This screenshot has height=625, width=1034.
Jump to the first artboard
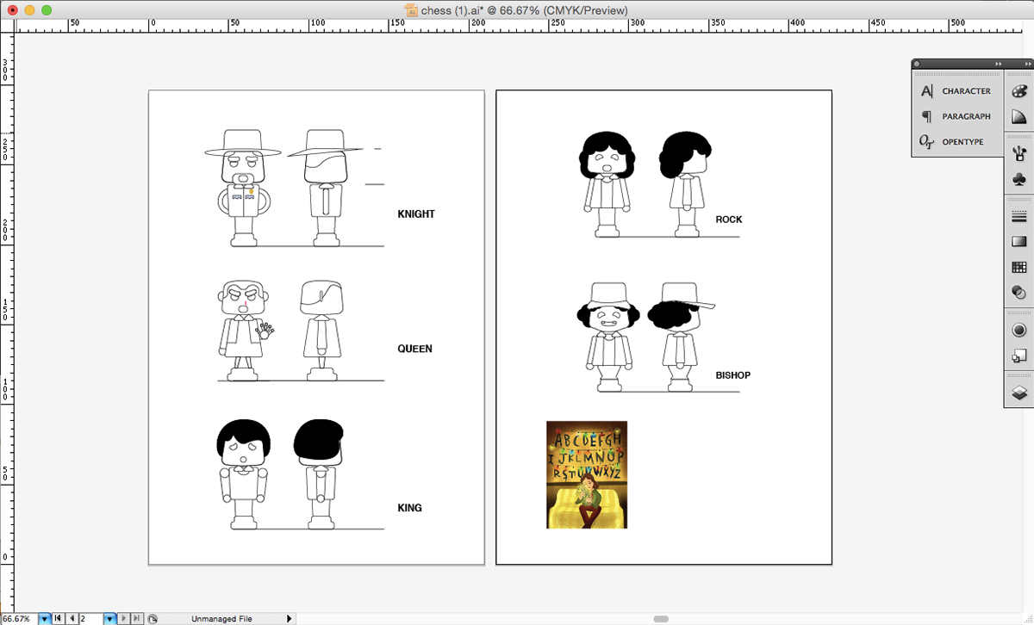click(x=59, y=618)
